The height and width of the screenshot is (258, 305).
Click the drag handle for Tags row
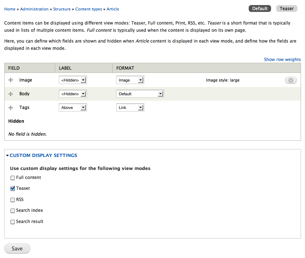[10, 108]
